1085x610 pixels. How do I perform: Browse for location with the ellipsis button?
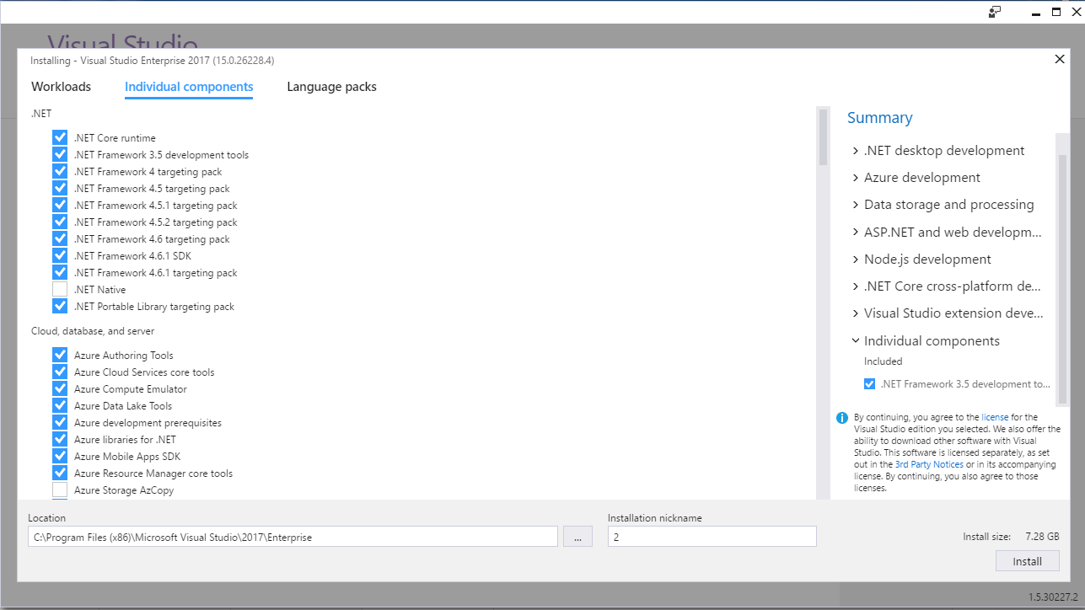[x=577, y=537]
